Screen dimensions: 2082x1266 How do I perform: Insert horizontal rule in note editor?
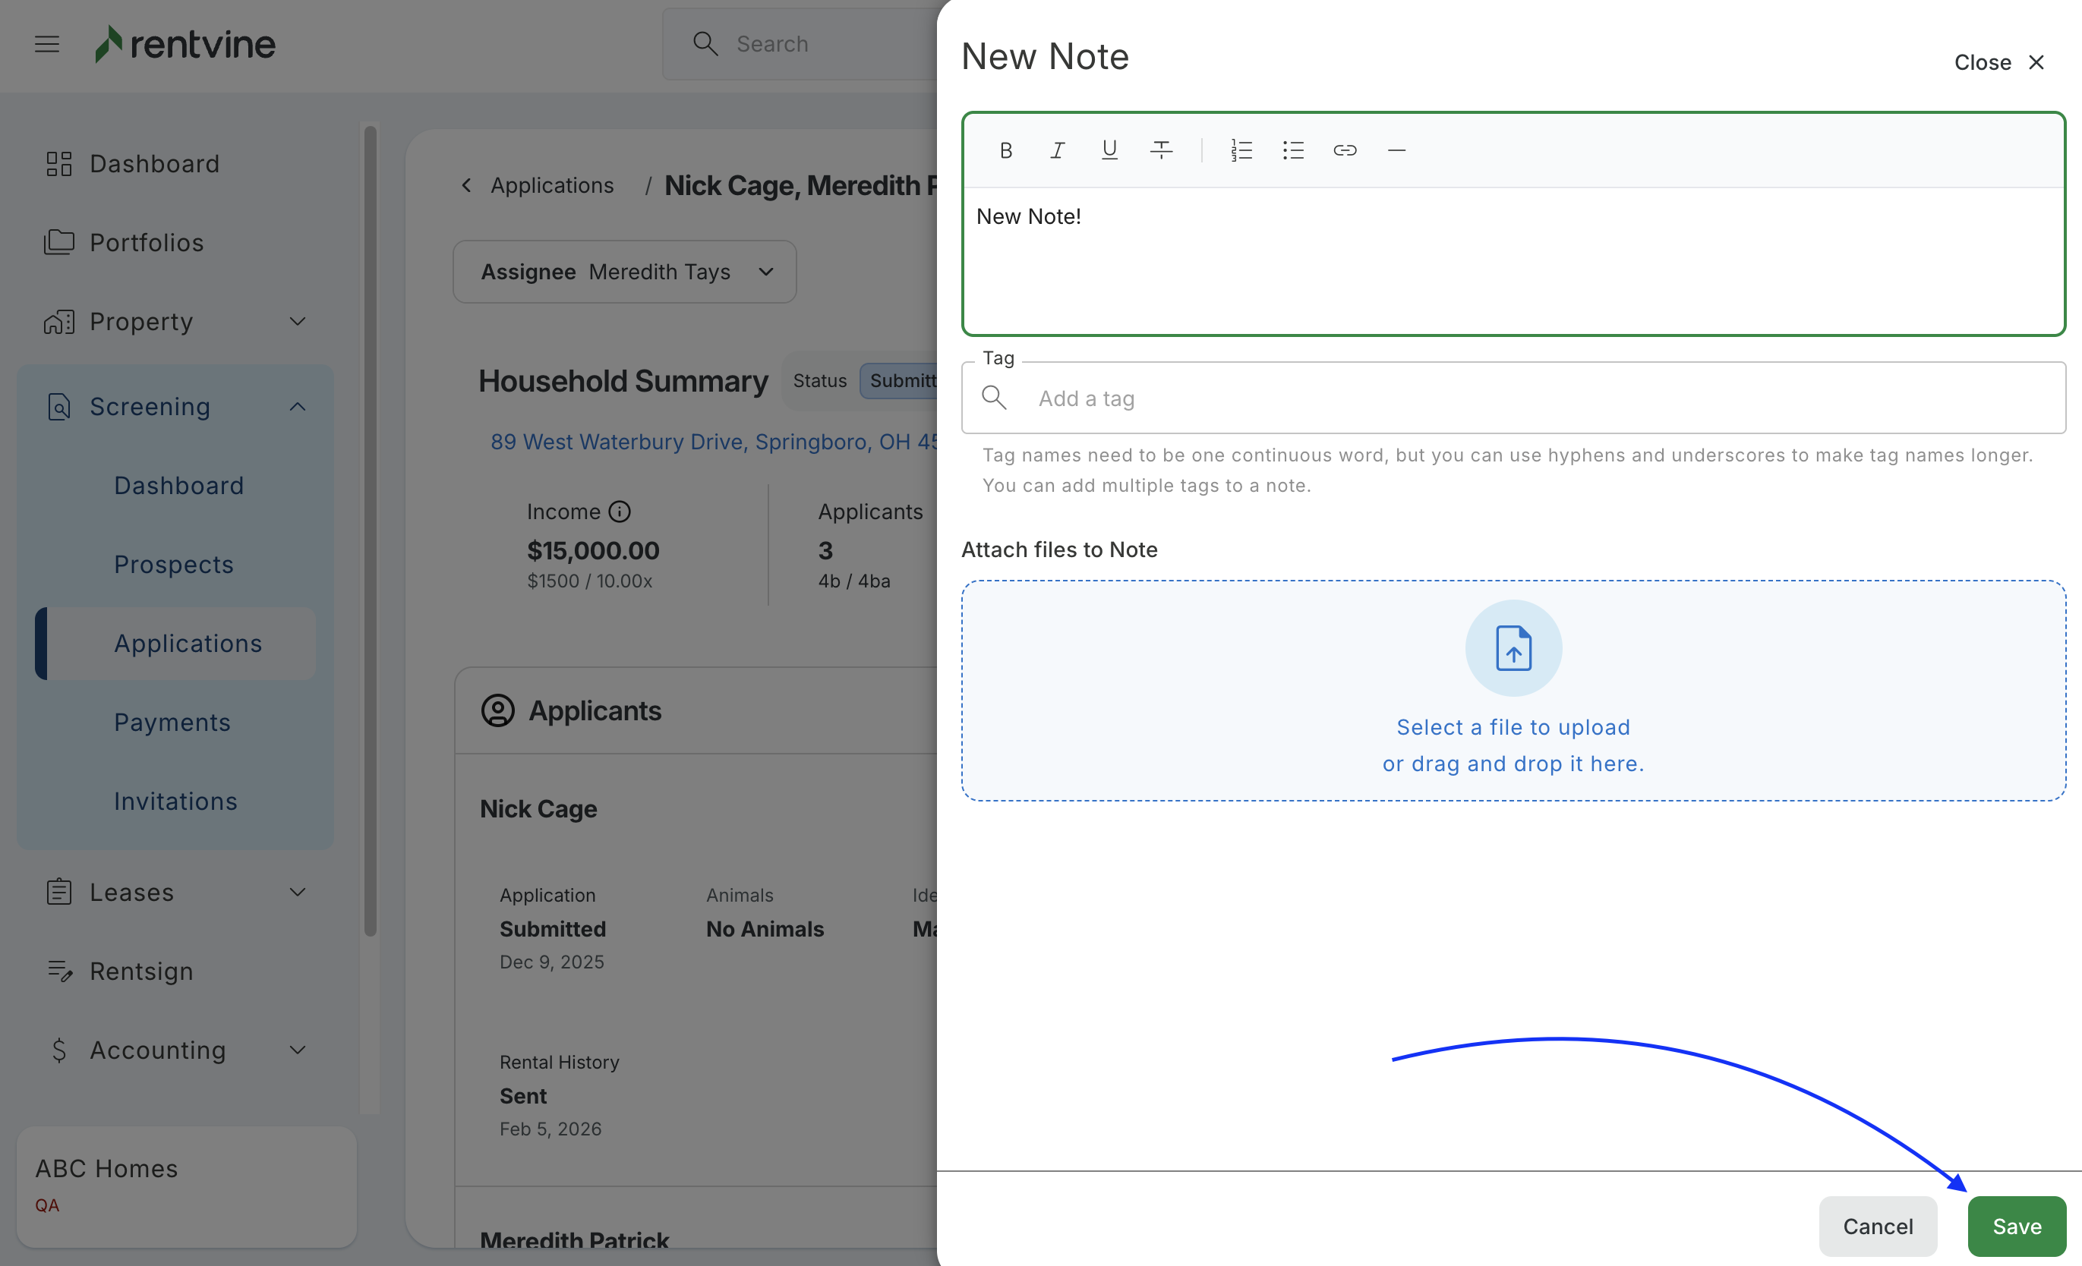[x=1396, y=150]
